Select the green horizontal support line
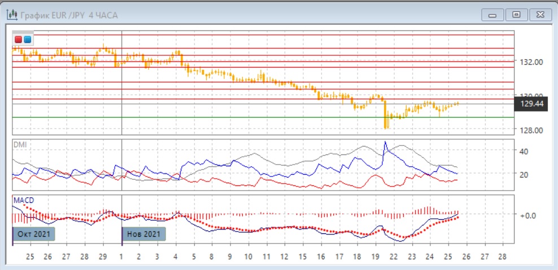This screenshot has width=558, height=270. pyautogui.click(x=254, y=117)
